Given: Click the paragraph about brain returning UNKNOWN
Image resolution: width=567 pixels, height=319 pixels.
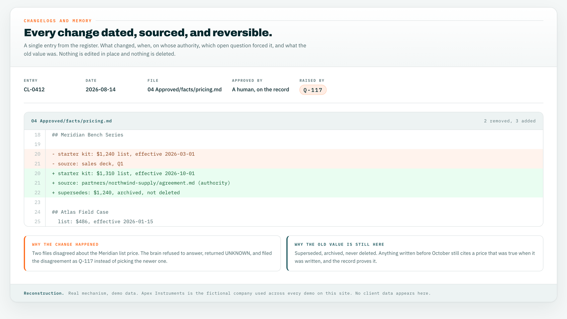Looking at the screenshot, I should [x=152, y=257].
